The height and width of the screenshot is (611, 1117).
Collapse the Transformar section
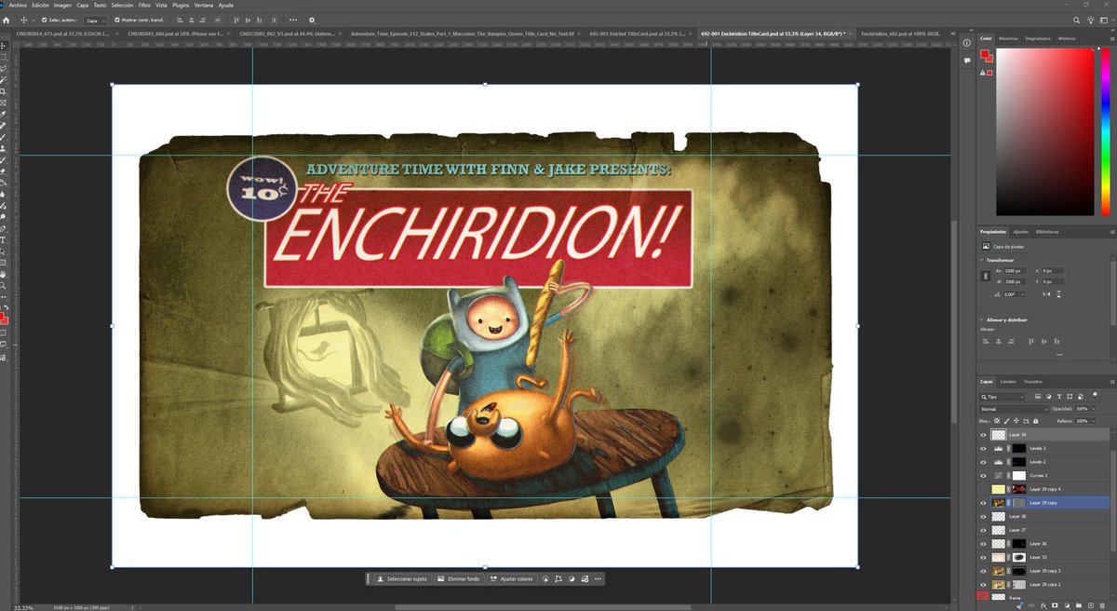(x=981, y=260)
